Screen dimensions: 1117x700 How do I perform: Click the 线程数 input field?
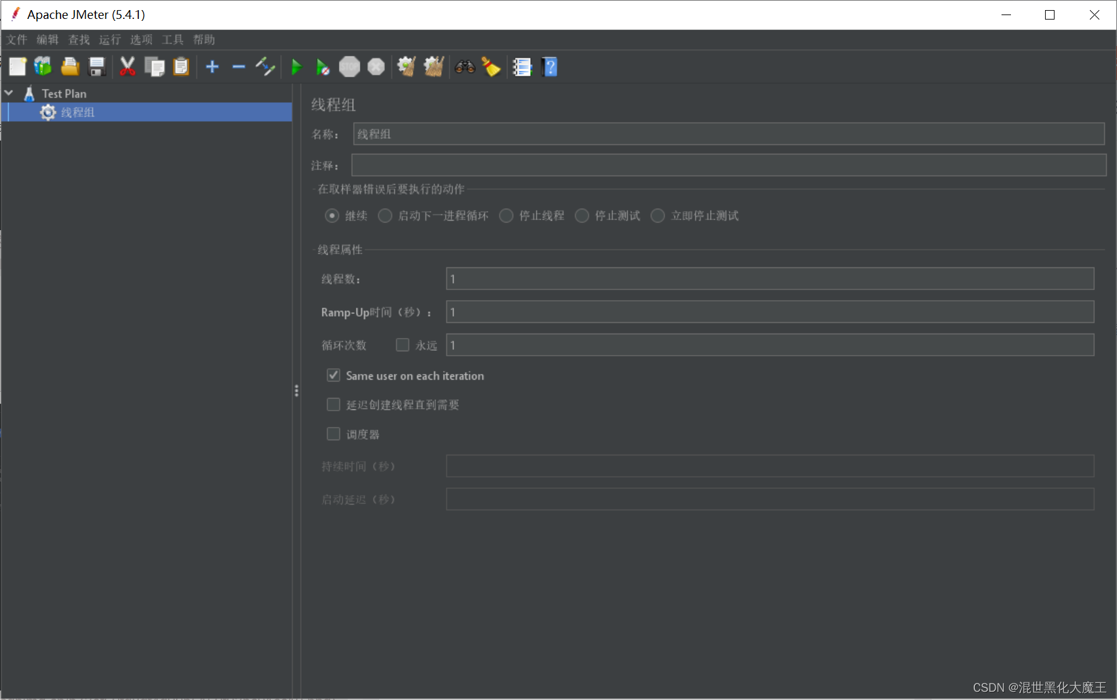coord(770,279)
